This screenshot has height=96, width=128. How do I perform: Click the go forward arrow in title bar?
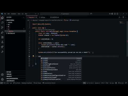click(x=38, y=14)
